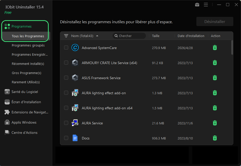Click the AURA Service app icon
The image size is (241, 166).
click(x=75, y=123)
